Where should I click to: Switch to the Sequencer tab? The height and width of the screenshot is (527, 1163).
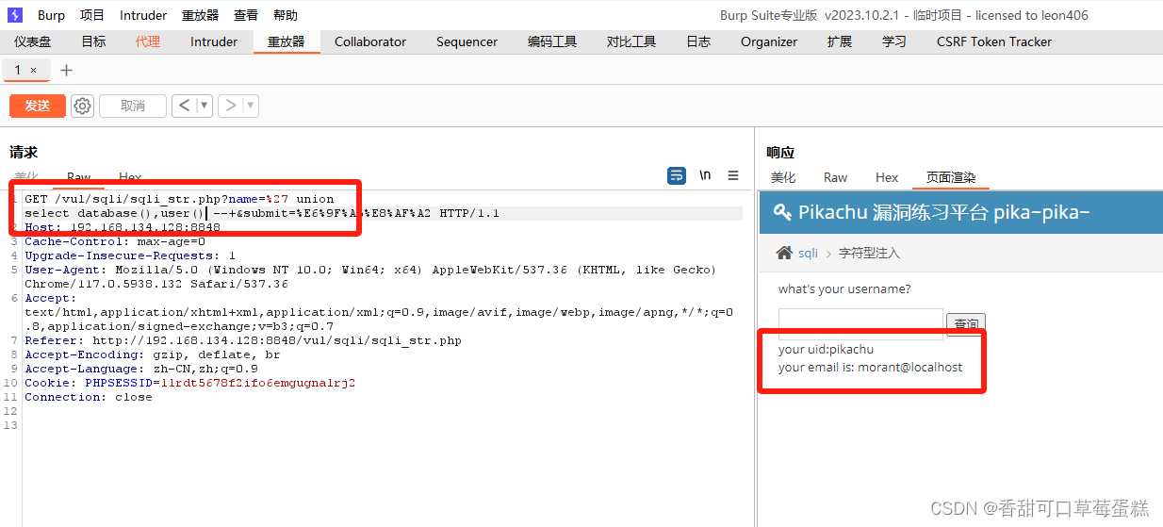pyautogui.click(x=467, y=41)
